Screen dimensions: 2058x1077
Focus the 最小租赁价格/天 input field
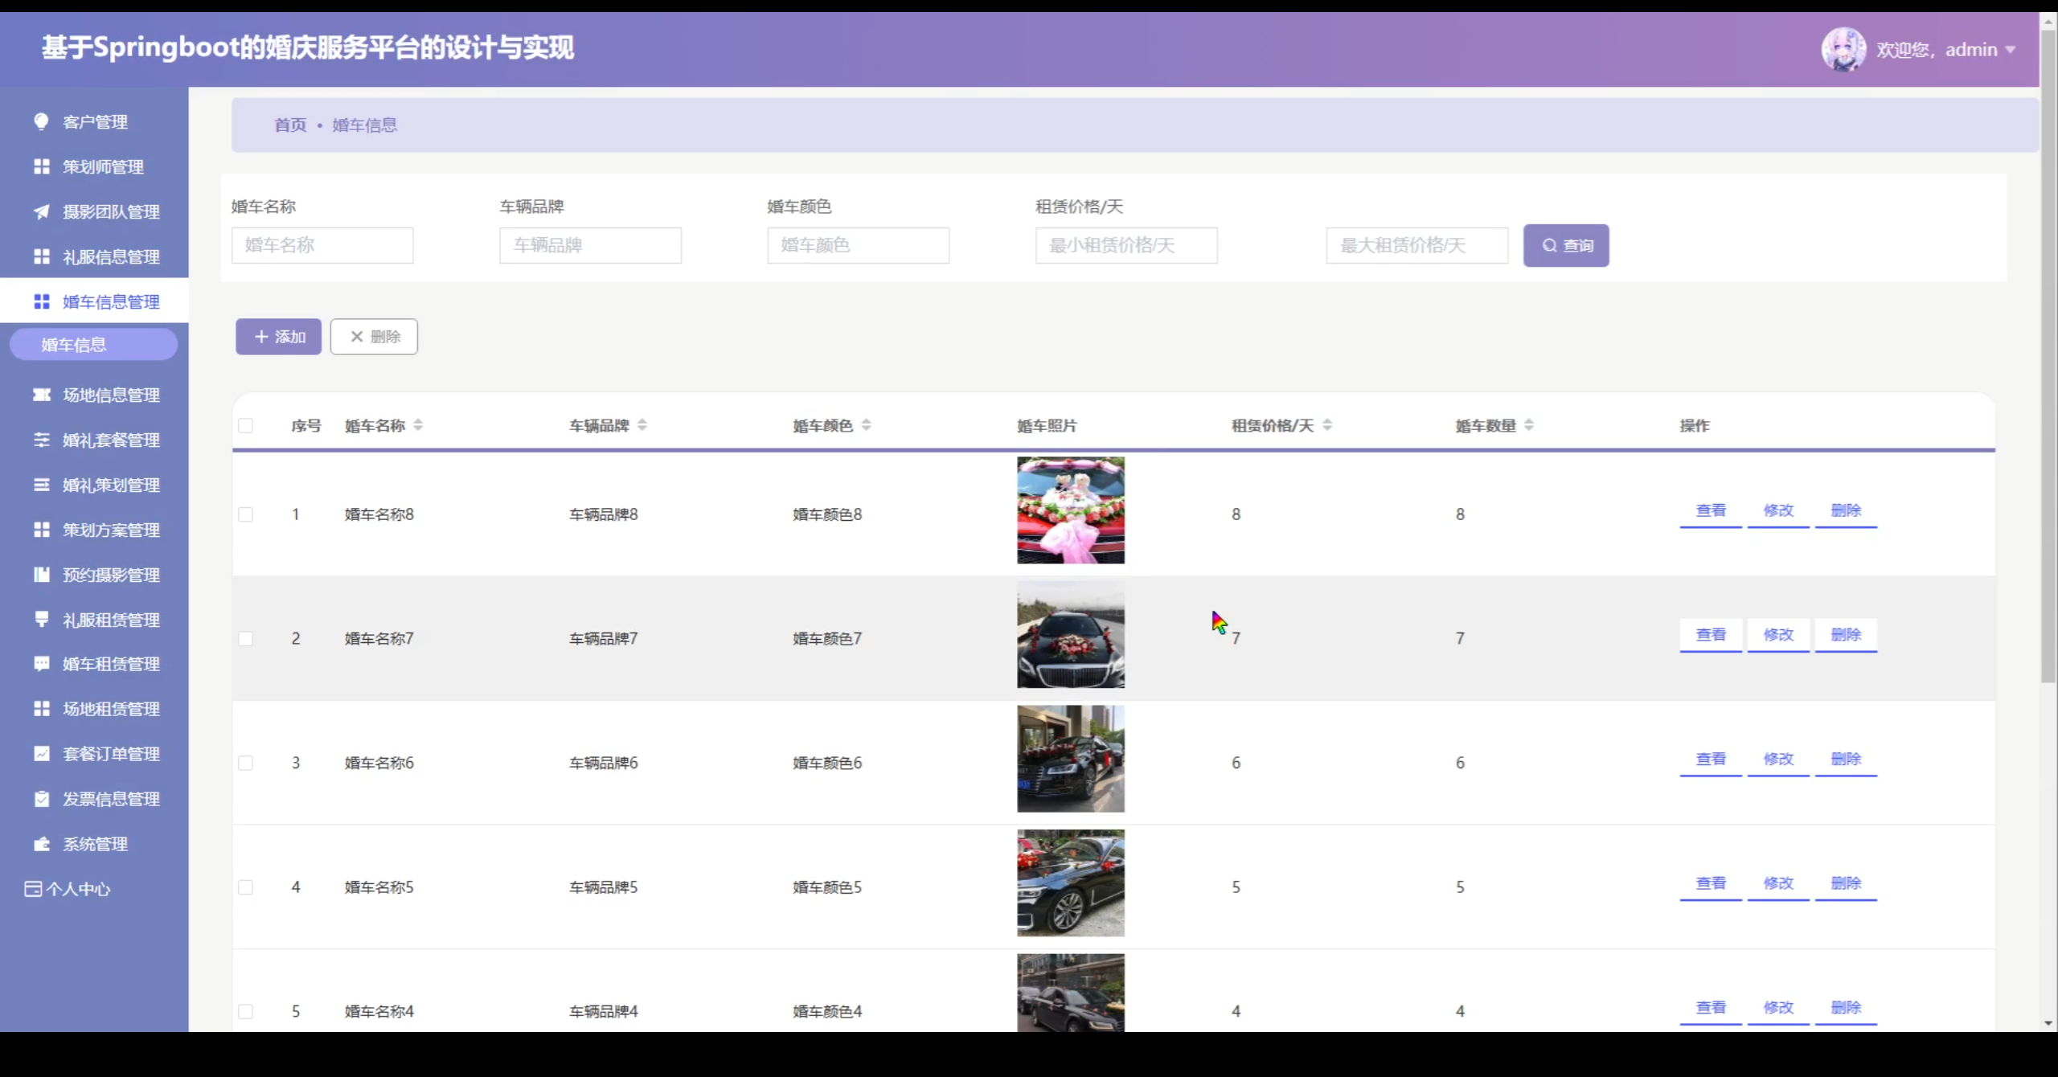coord(1125,245)
